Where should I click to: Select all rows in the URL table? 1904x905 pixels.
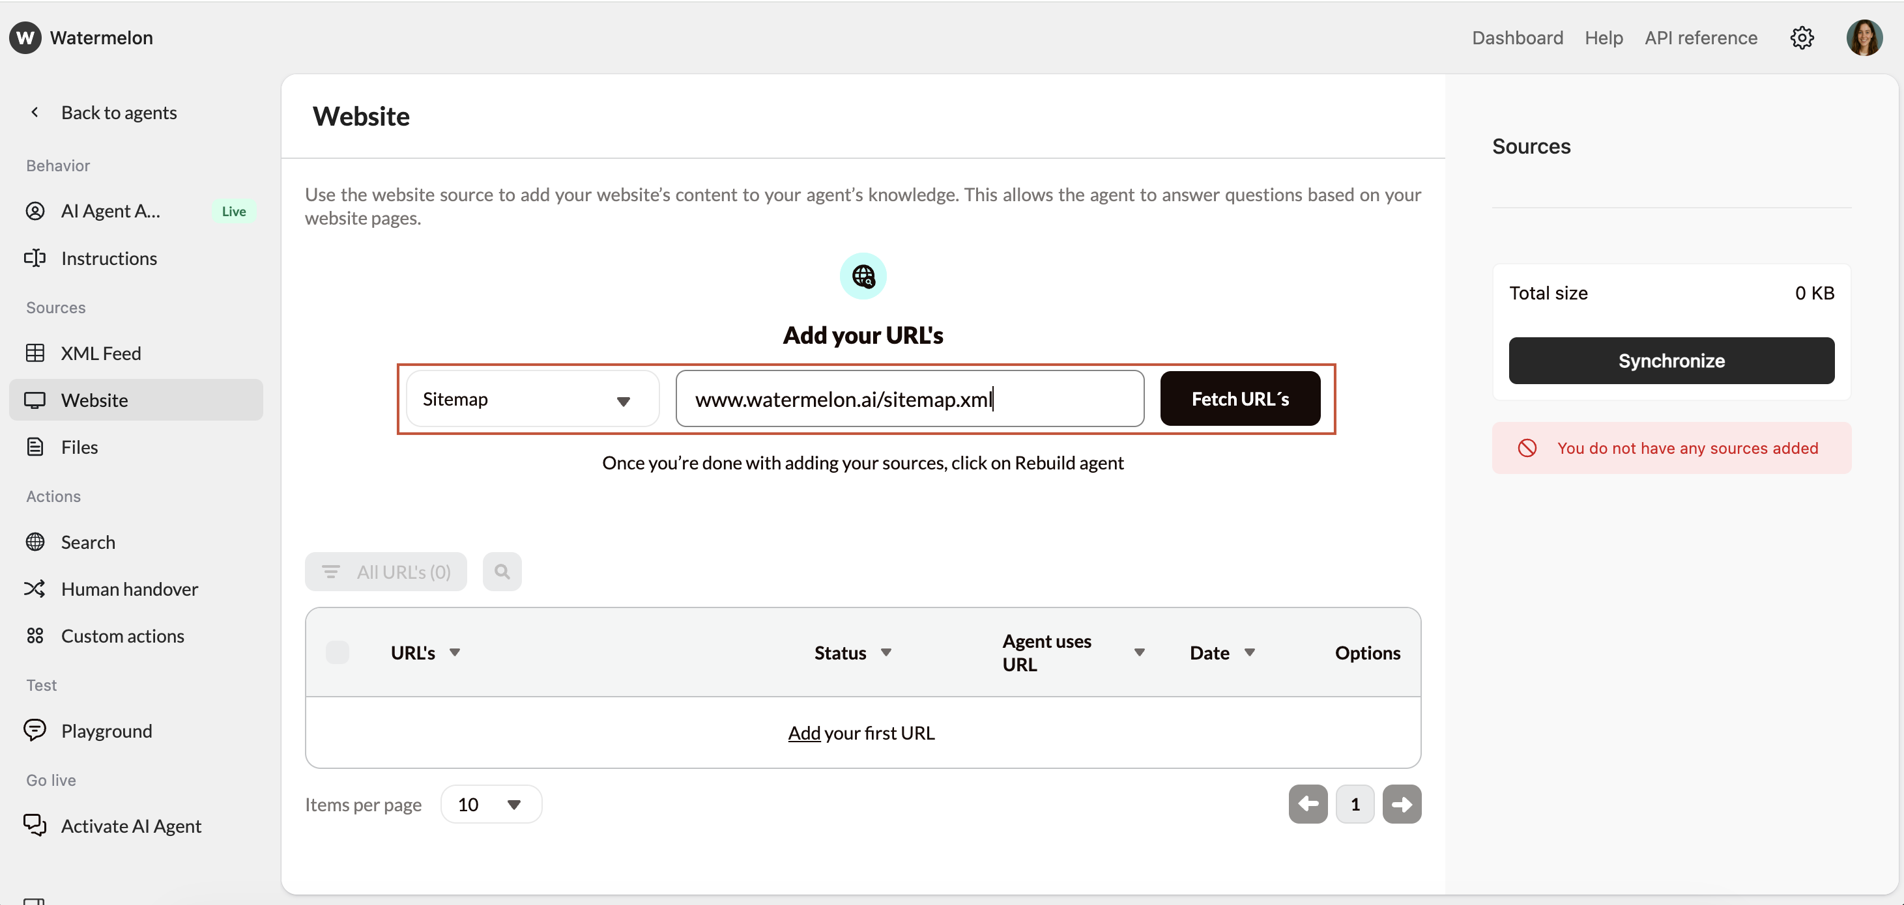[337, 652]
